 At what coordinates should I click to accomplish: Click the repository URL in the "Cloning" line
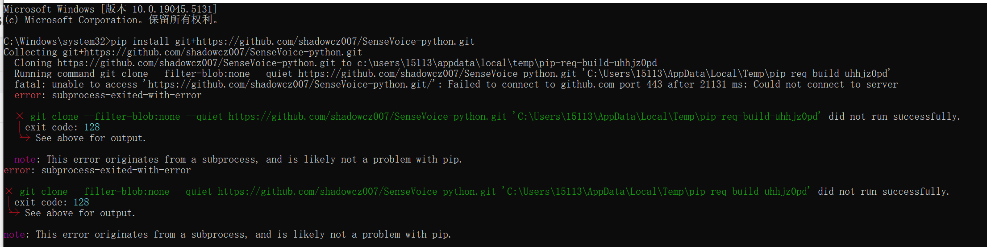[x=196, y=63]
